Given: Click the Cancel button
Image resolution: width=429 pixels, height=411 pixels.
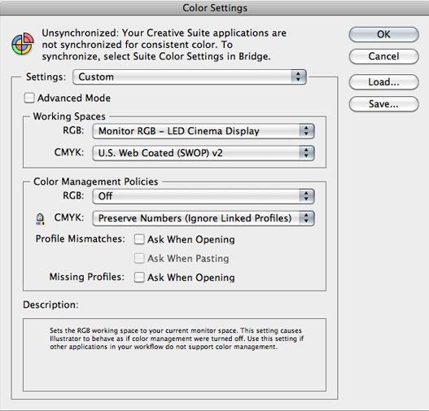Looking at the screenshot, I should click(x=383, y=56).
